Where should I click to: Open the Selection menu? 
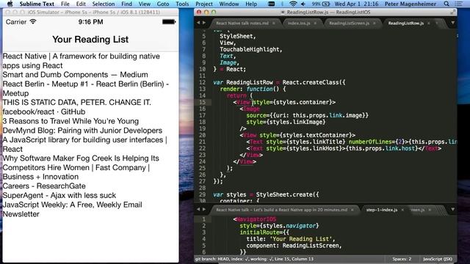(x=104, y=4)
